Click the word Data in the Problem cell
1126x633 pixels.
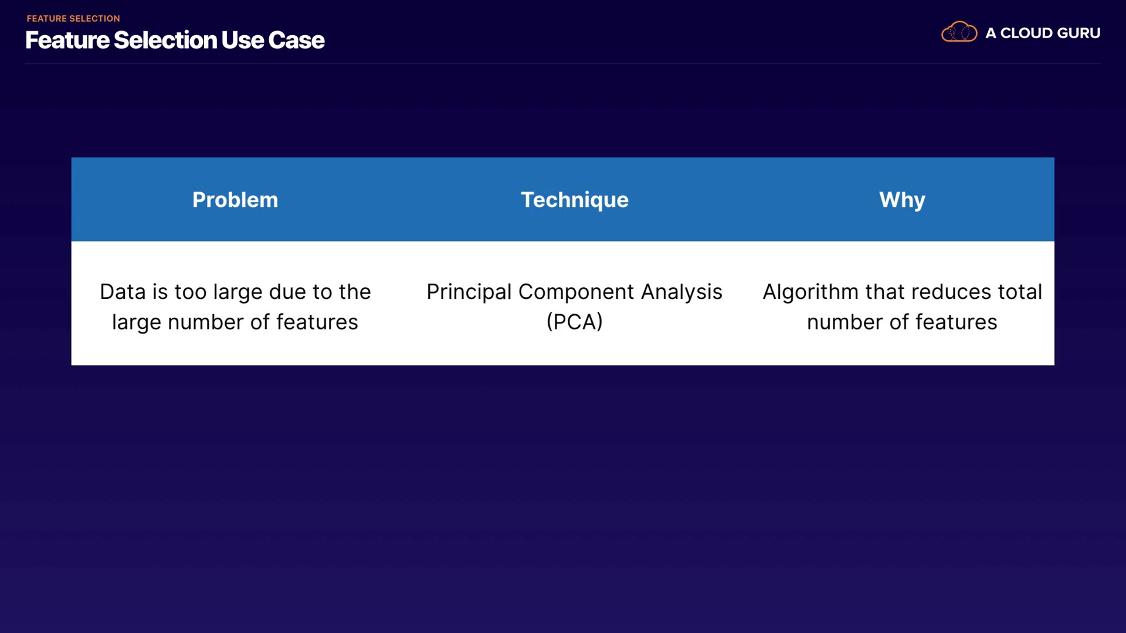coord(123,292)
